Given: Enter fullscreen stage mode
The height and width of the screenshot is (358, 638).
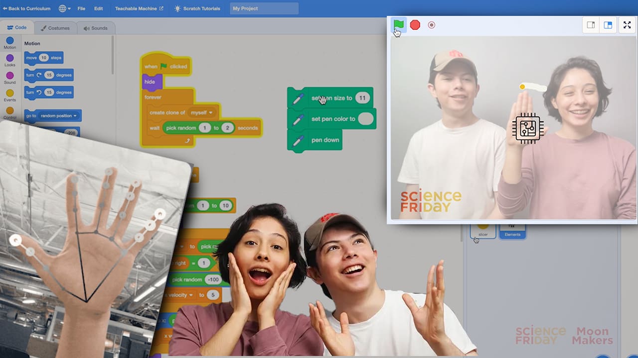Looking at the screenshot, I should (x=627, y=25).
